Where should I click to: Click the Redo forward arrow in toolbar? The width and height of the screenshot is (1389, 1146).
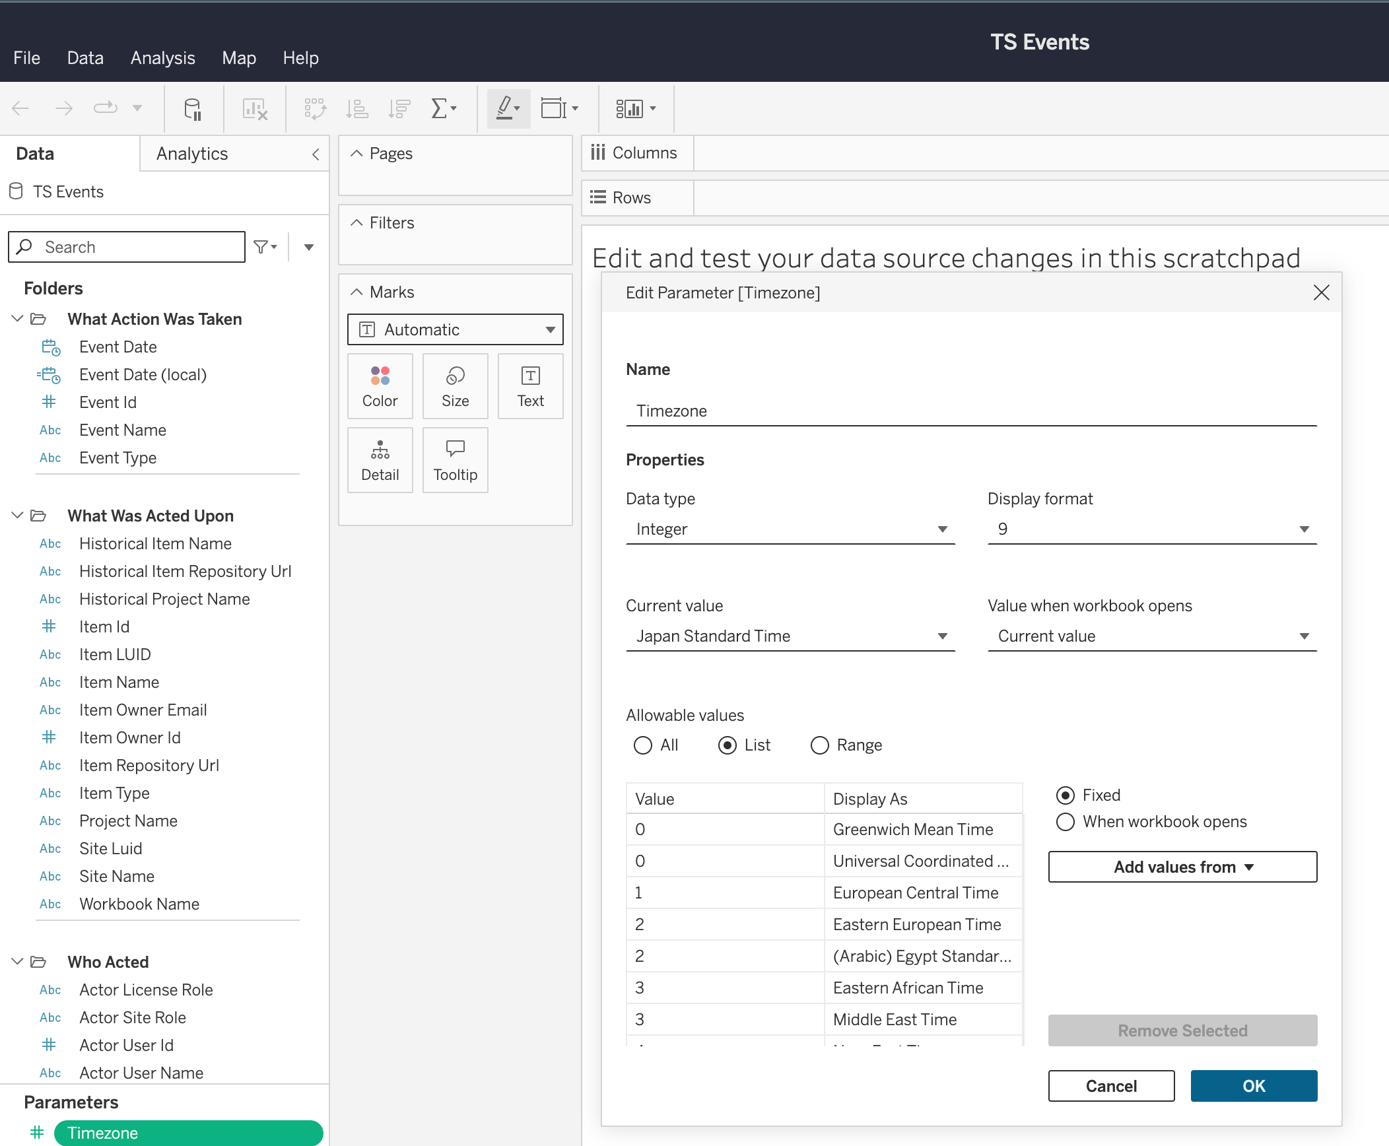coord(63,108)
